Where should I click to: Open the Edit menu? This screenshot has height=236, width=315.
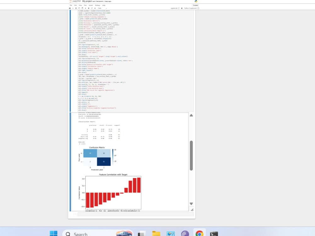(75, 5)
